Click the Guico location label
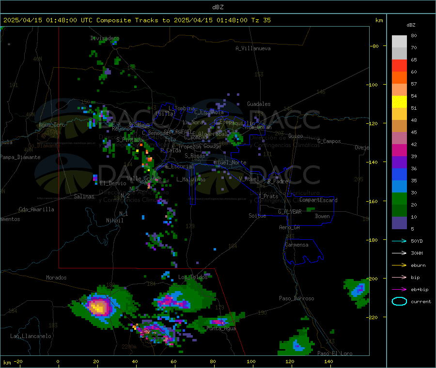The width and height of the screenshot is (436, 368). pyautogui.click(x=296, y=136)
